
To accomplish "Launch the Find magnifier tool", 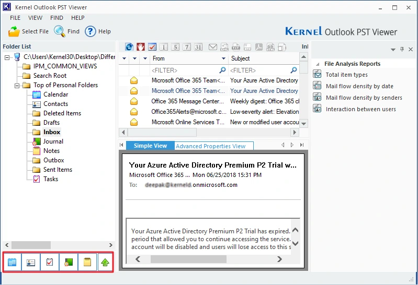I will click(60, 31).
